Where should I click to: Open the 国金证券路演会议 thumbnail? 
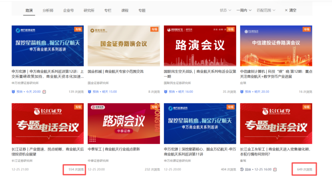(122, 46)
